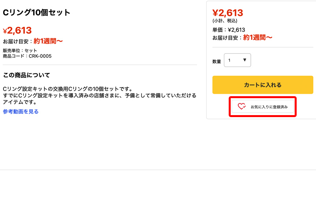This screenshot has height=205, width=316.
Task: Click the product description paragraph
Action: 99,95
